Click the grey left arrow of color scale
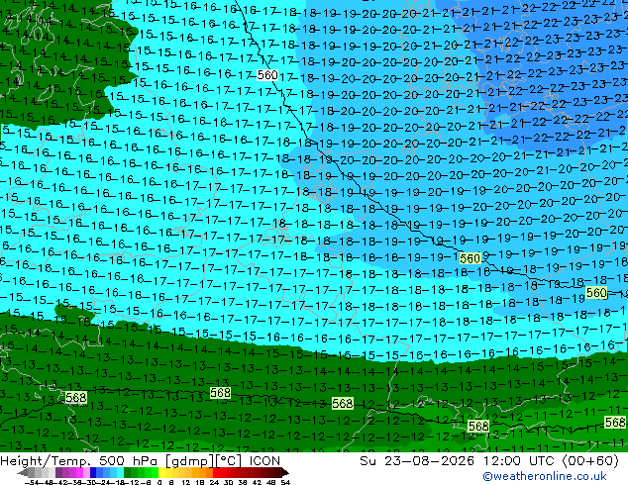This screenshot has width=628, height=485. (23, 472)
